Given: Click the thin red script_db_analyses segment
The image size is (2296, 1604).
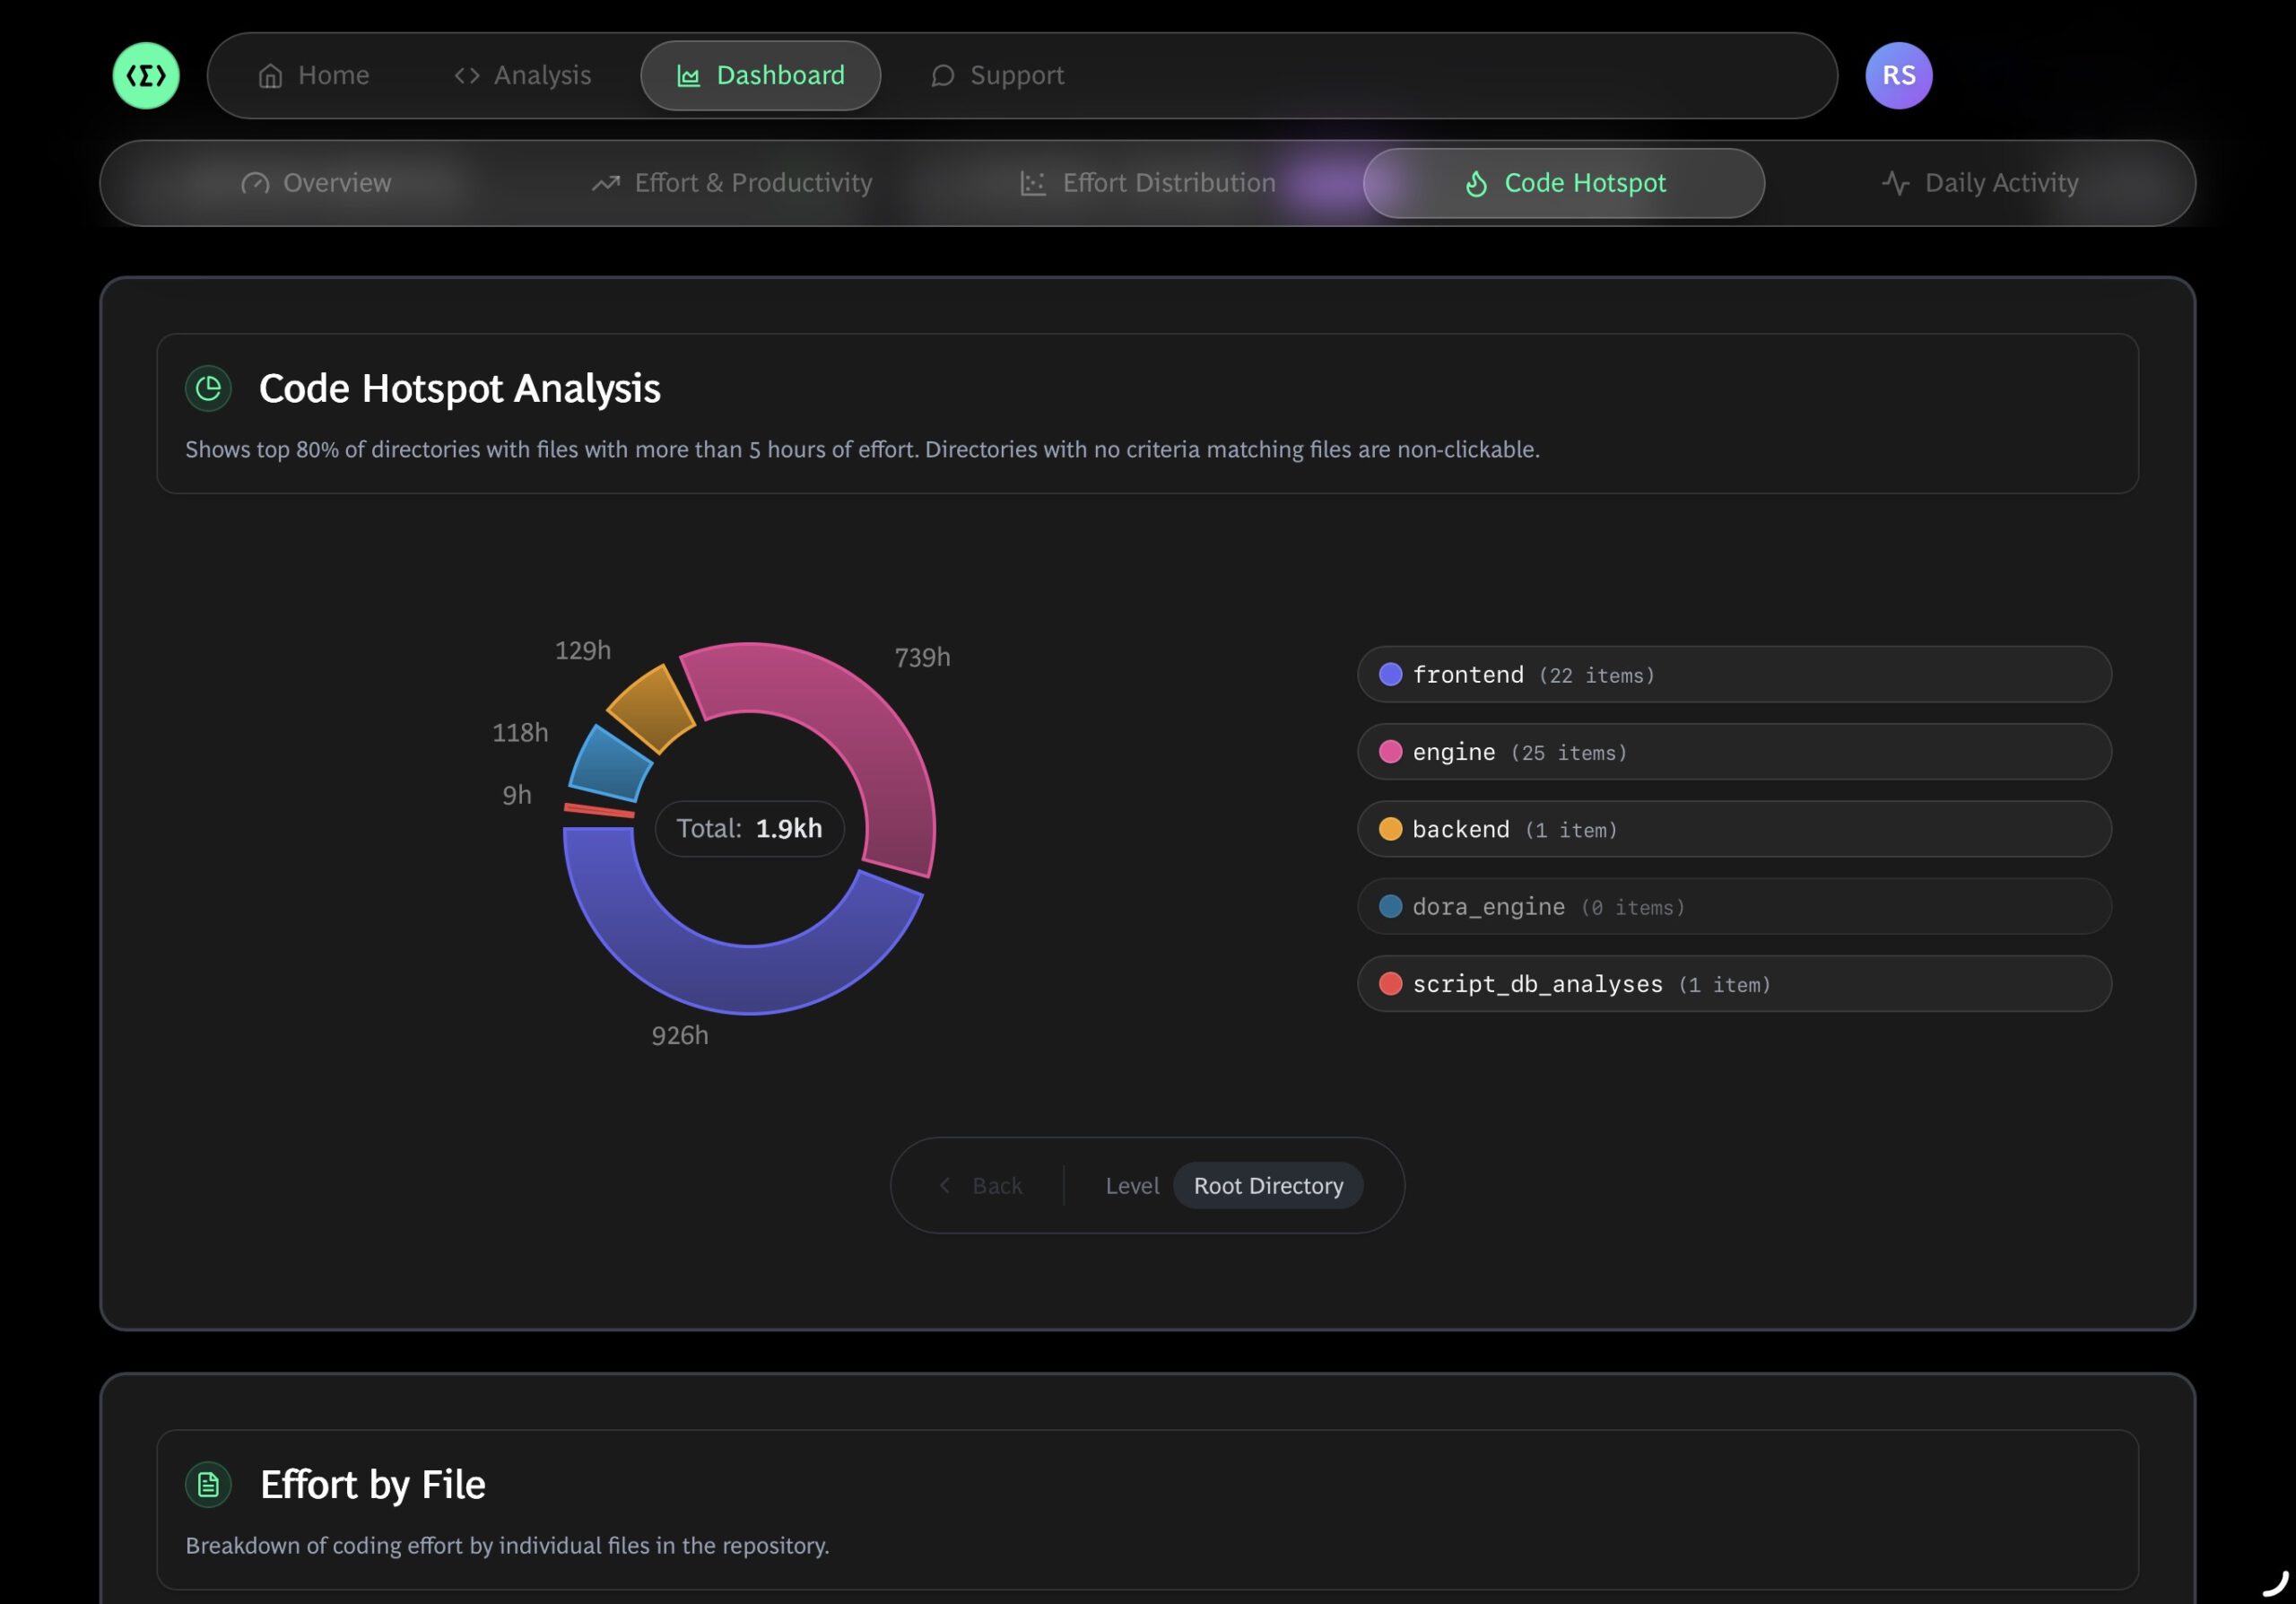Looking at the screenshot, I should (x=599, y=810).
